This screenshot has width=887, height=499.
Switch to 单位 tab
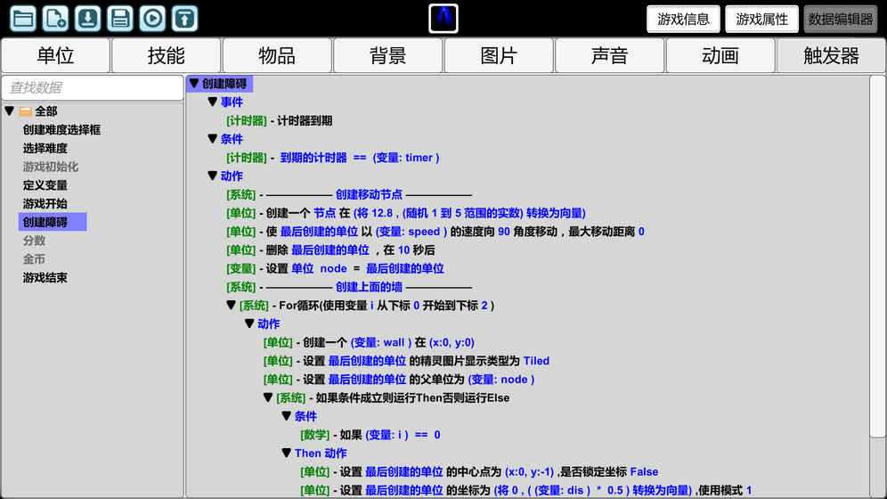[55, 55]
